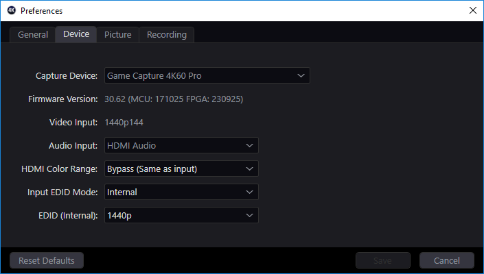Screen dimensions: 484x274
Task: Close the Preferences window
Action: pos(472,10)
